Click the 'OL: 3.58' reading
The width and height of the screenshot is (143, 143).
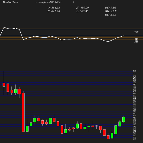tap(110, 15)
